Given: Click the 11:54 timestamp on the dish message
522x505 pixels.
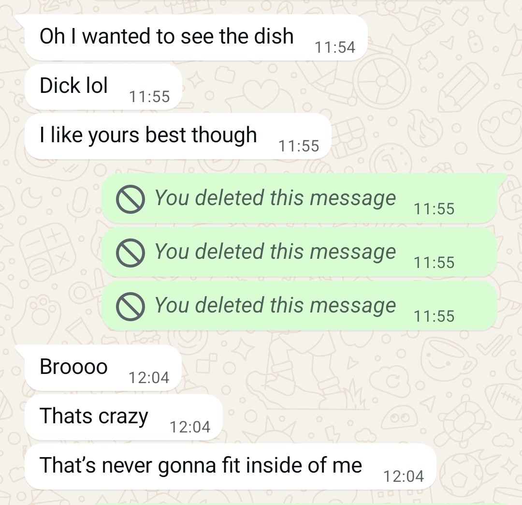Looking at the screenshot, I should (x=335, y=47).
